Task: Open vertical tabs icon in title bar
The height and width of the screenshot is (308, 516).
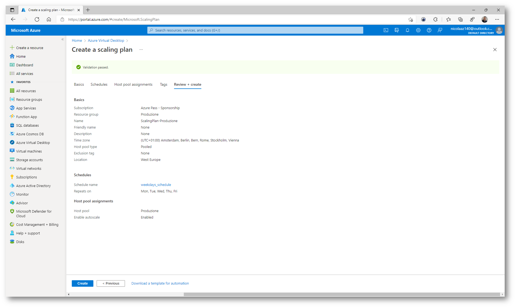Action: (x=12, y=10)
